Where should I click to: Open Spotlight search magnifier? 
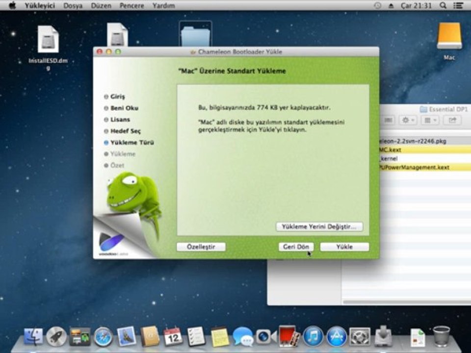(443, 5)
